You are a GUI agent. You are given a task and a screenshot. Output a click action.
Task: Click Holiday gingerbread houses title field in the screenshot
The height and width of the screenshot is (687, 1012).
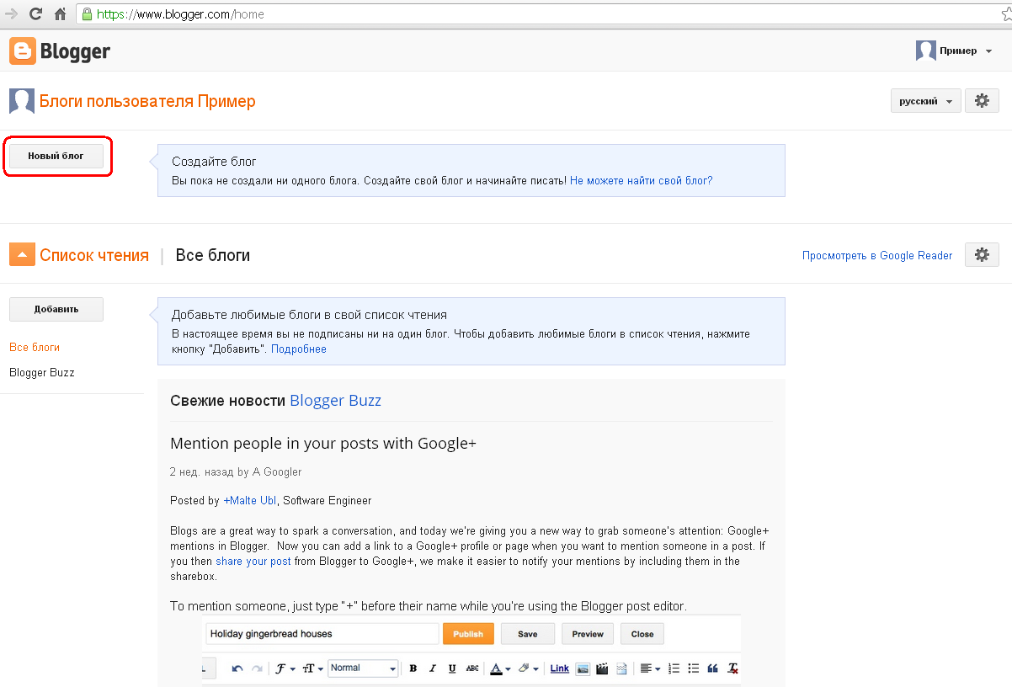[x=321, y=634]
